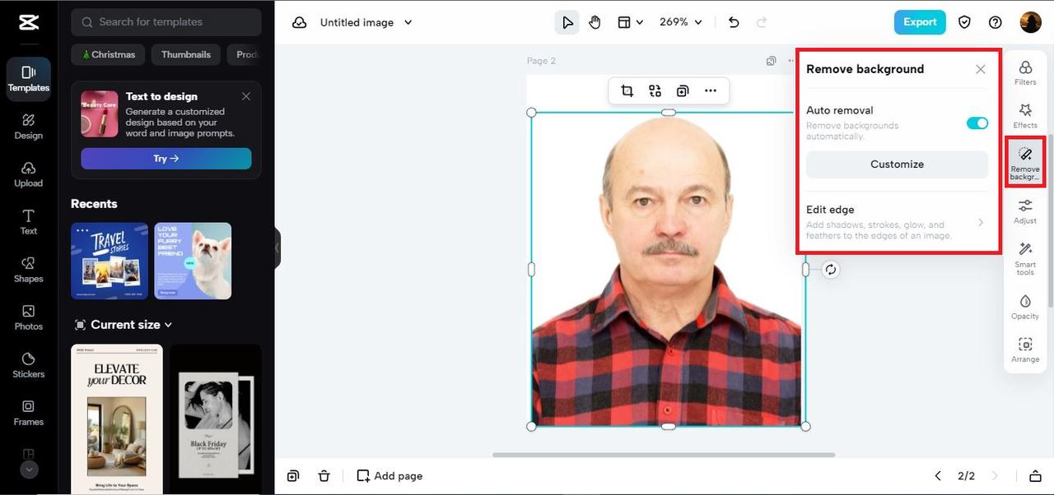Open the Untitled image name dropdown
Viewport: 1054px width, 495px height.
366,22
